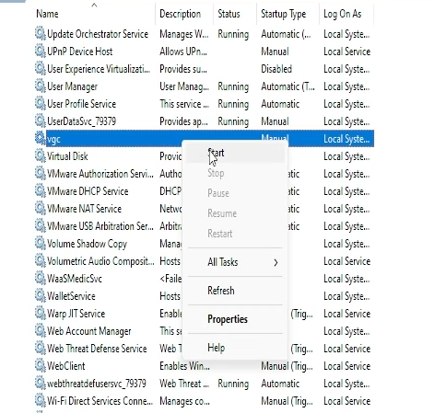Click Running status of User Manager
434x413 pixels.
[x=233, y=86]
